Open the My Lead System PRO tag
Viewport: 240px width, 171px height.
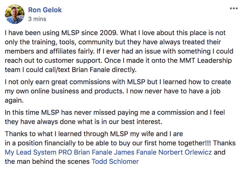pos(38,152)
